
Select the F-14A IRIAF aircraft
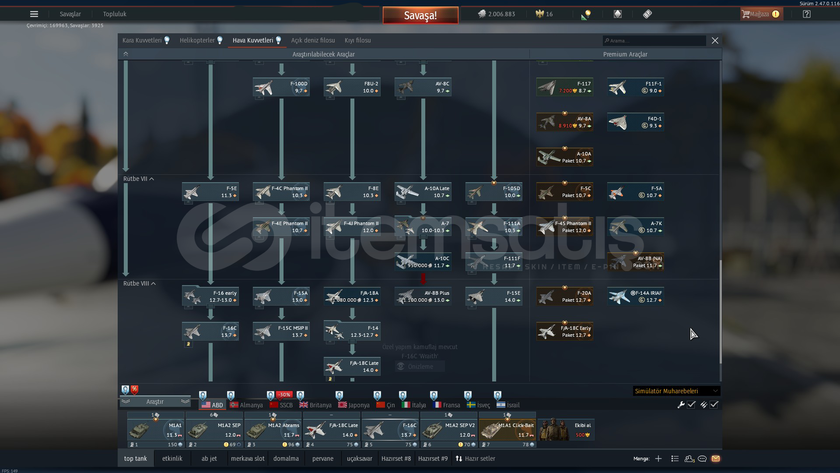point(636,297)
